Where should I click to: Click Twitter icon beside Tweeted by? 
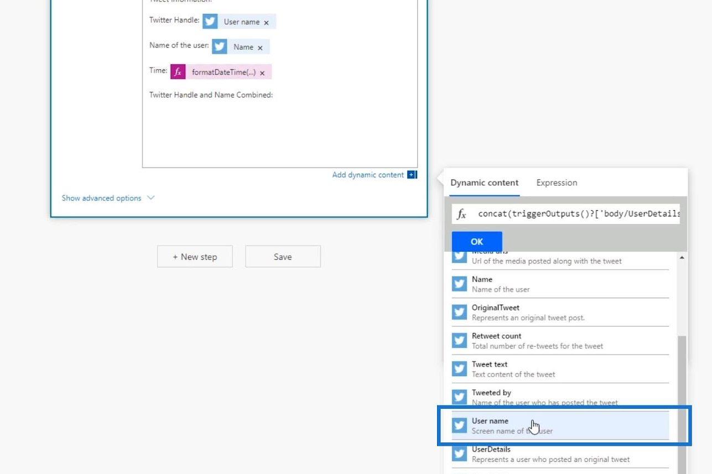pos(459,397)
